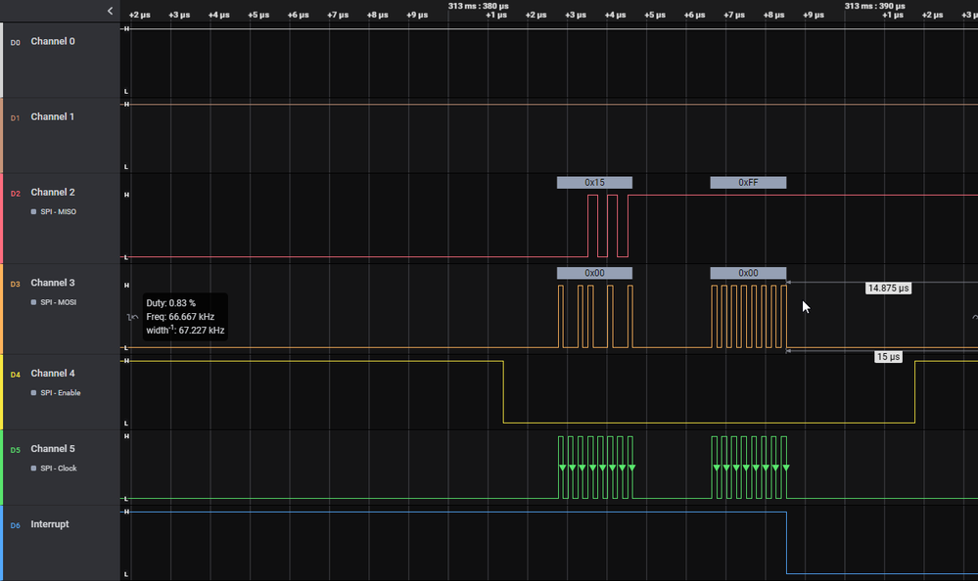The width and height of the screenshot is (978, 581).
Task: Click the 313 ms : 380 µs timestamp
Action: (x=479, y=6)
